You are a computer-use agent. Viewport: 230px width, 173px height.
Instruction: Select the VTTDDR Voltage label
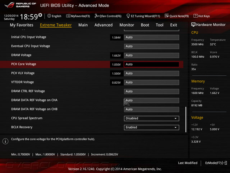(22, 82)
